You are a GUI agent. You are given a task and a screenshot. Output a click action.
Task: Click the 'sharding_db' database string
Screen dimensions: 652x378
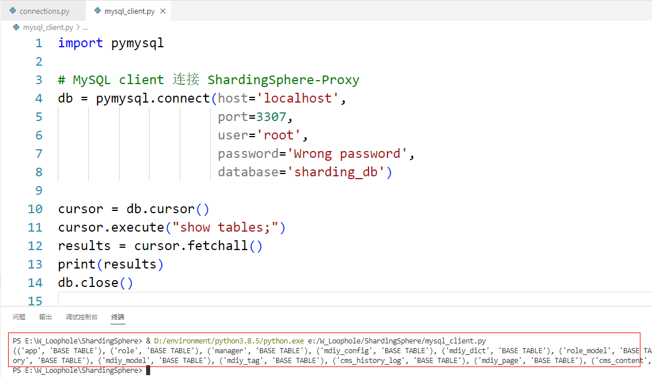[x=340, y=172]
